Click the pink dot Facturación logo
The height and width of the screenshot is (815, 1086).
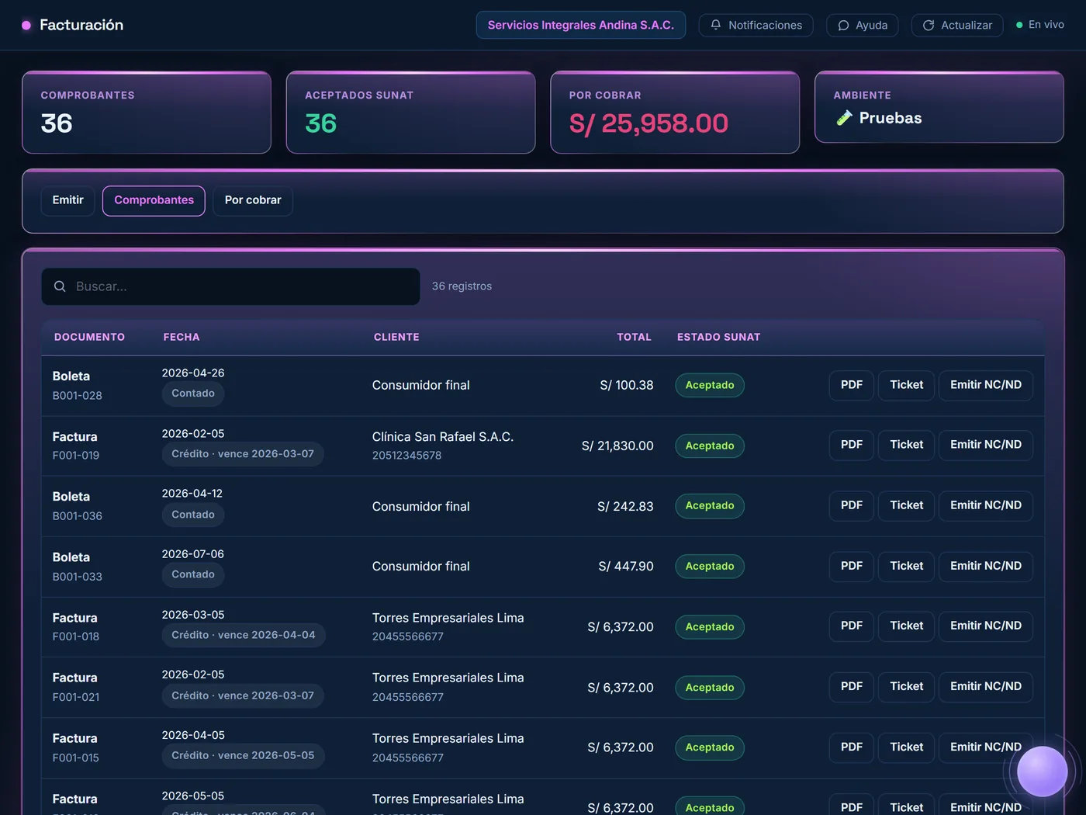coord(26,25)
